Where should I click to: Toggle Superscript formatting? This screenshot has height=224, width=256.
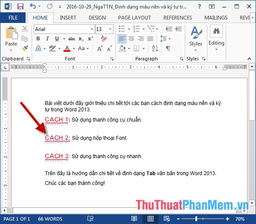pyautogui.click(x=90, y=39)
